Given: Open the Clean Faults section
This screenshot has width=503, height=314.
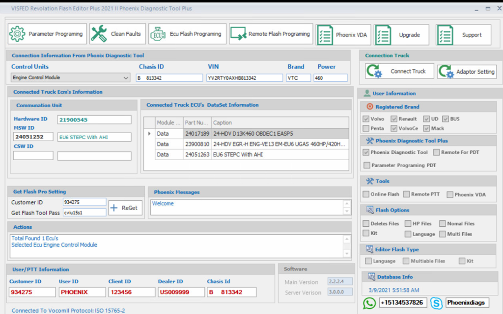Looking at the screenshot, I should (117, 34).
